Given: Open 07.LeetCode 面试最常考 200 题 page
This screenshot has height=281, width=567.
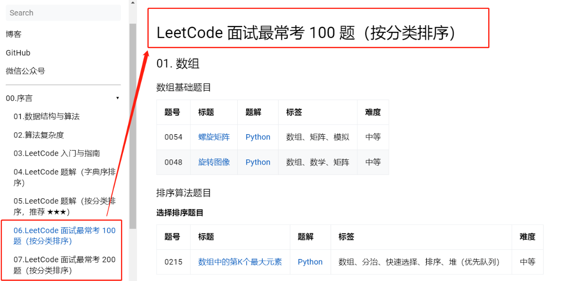Looking at the screenshot, I should [65, 265].
